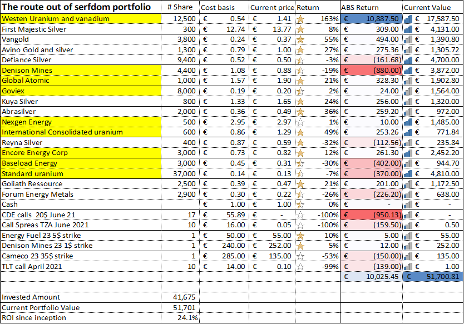
Task: Click the current value 4,810.00 cell
Action: (433, 173)
